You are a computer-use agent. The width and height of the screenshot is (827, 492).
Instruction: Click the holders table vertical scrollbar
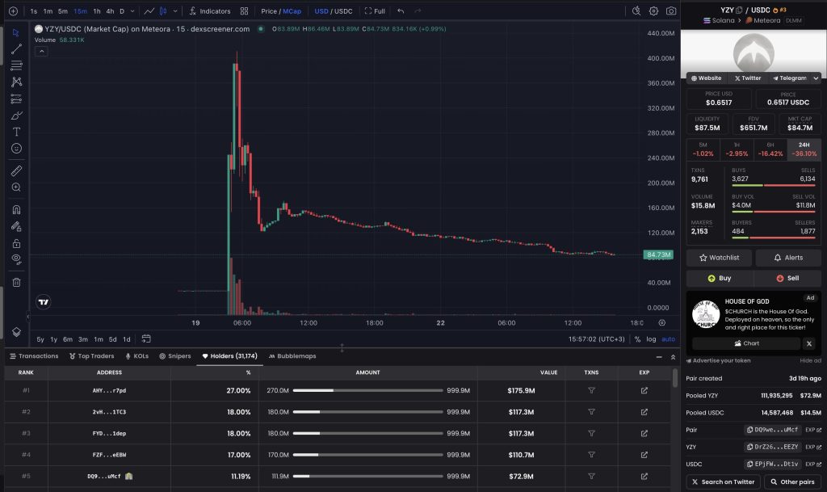(x=675, y=378)
